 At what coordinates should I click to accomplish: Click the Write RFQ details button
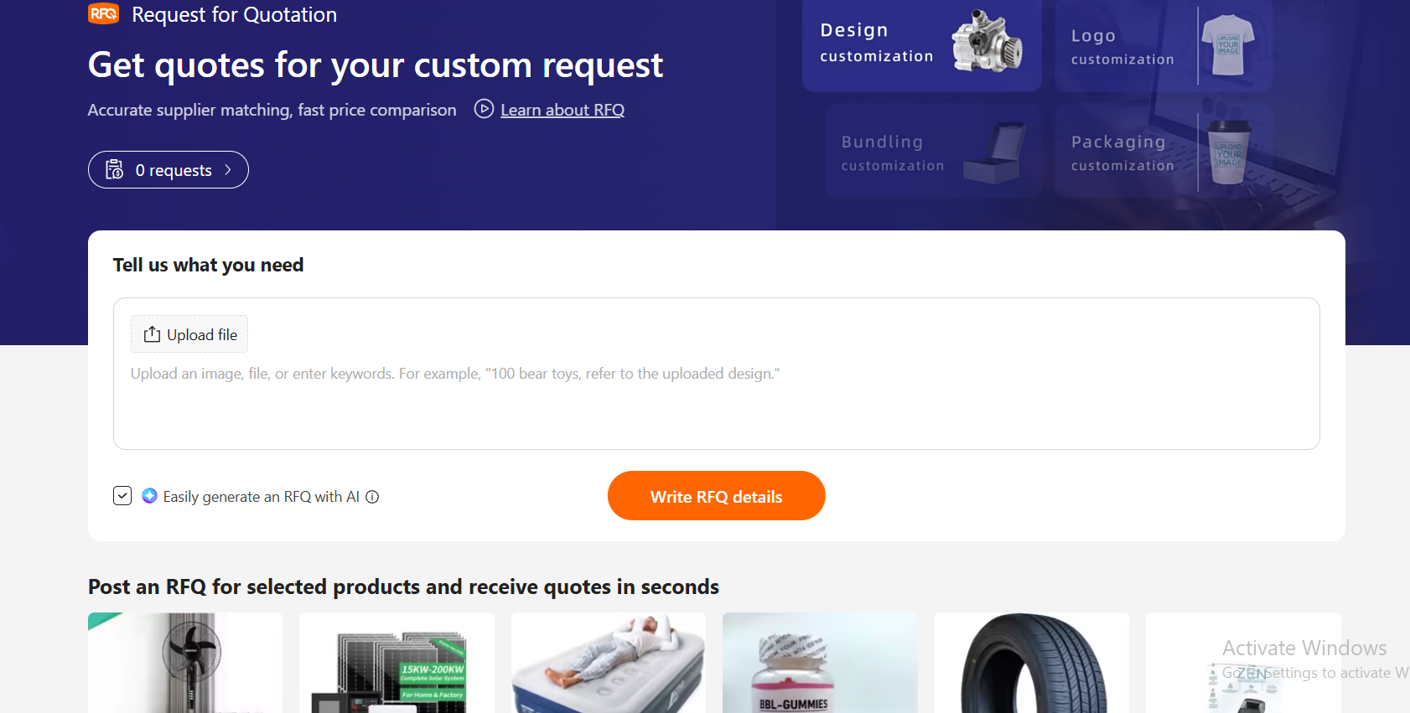pos(717,496)
